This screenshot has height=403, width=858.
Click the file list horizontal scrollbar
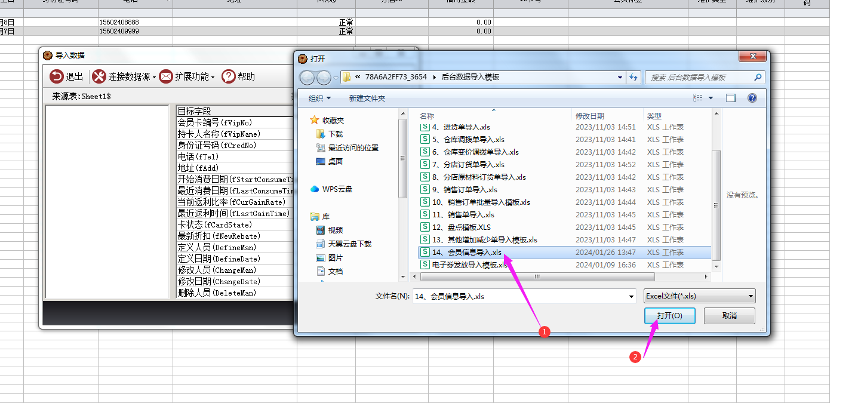537,277
